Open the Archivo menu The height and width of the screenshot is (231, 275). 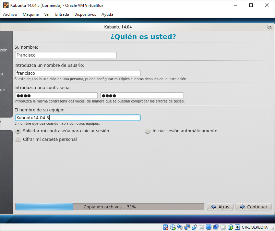(x=10, y=14)
